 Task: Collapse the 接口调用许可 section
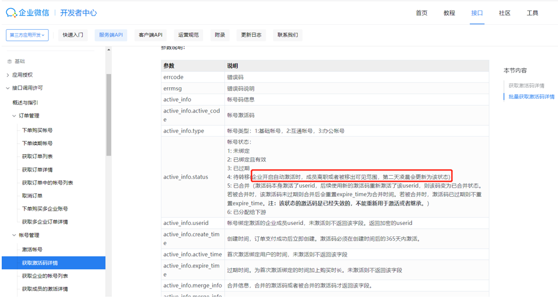click(7, 88)
